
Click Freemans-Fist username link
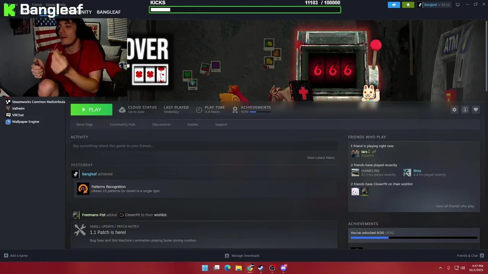(x=94, y=215)
